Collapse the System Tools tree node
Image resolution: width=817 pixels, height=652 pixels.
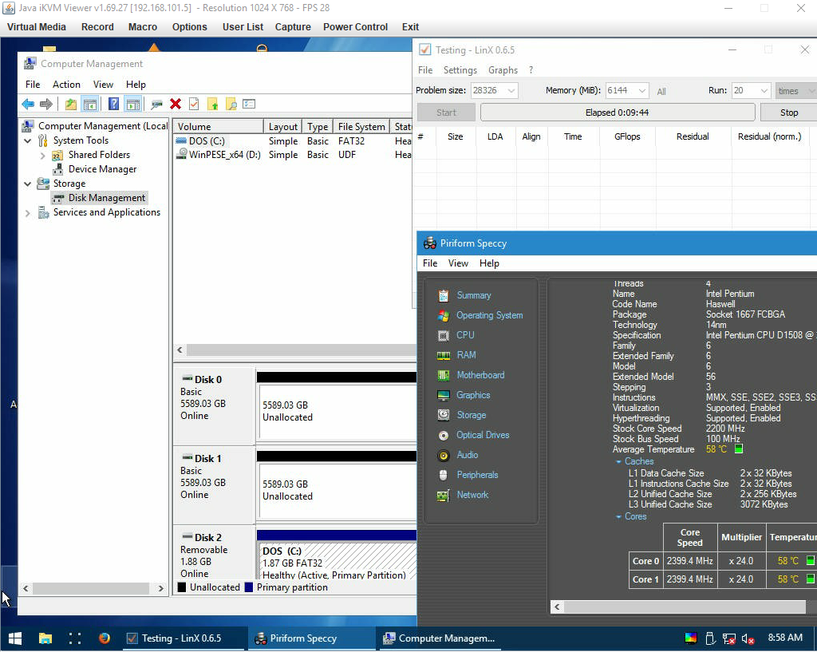[28, 140]
